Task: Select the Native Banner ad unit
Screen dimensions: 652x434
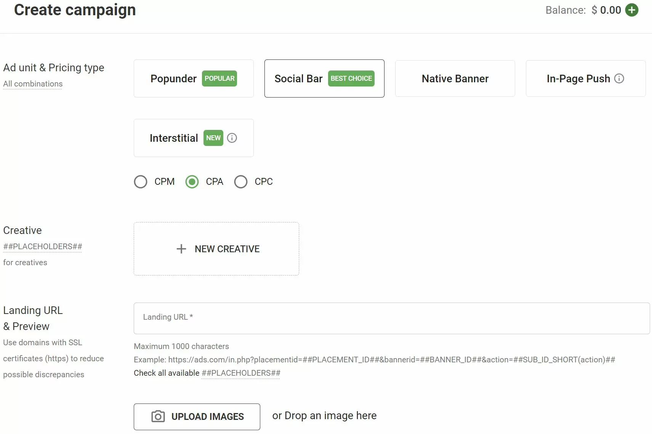Action: point(455,78)
